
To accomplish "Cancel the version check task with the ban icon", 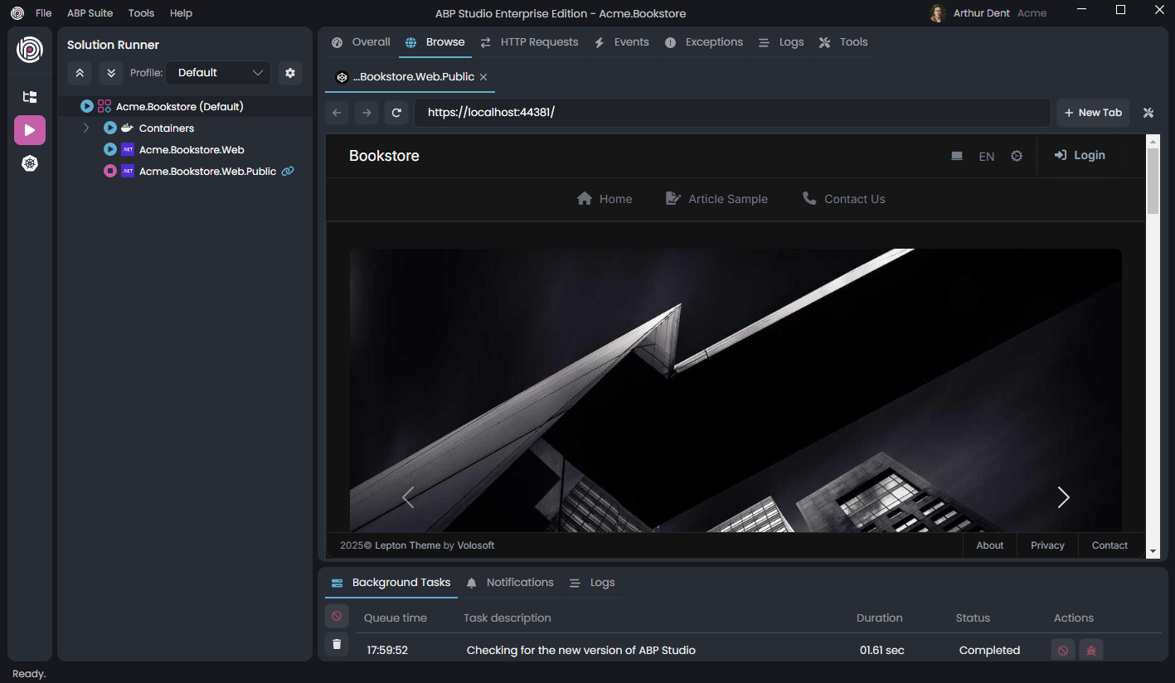I will pyautogui.click(x=1062, y=650).
